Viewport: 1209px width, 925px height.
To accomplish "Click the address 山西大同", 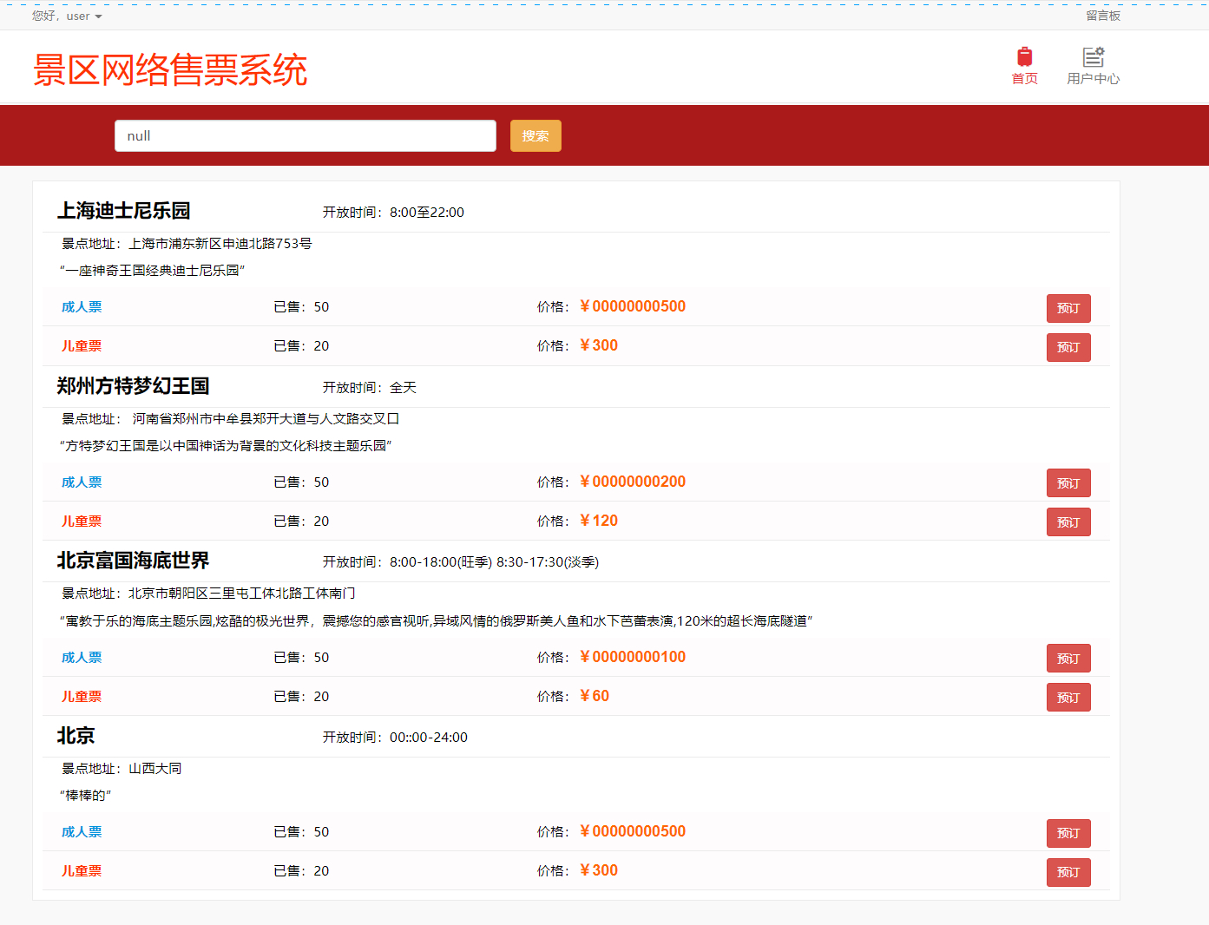I will pyautogui.click(x=155, y=769).
